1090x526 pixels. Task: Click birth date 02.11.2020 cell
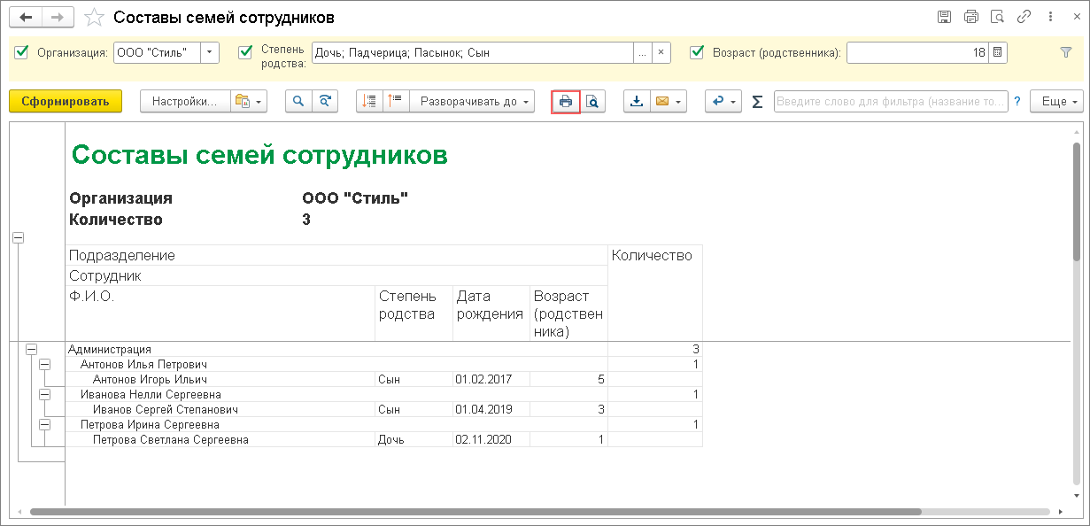pyautogui.click(x=491, y=439)
